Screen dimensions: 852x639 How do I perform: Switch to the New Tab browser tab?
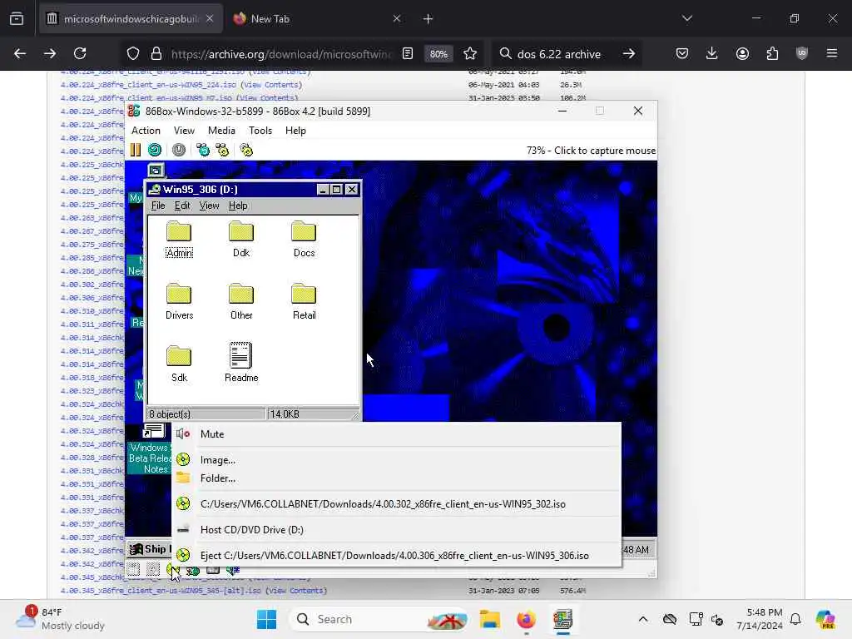point(318,18)
